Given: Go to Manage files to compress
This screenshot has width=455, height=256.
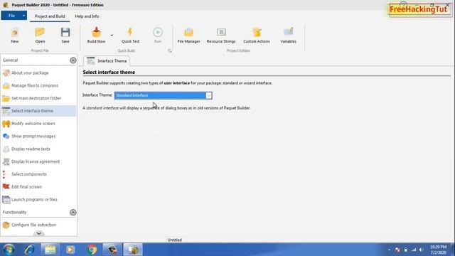Looking at the screenshot, I should point(38,85).
